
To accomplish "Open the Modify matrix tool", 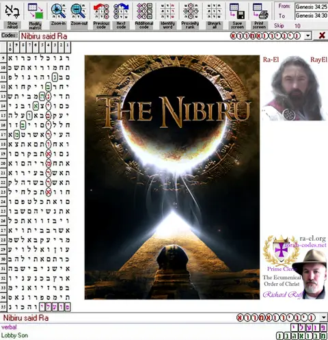I will 36,11.
